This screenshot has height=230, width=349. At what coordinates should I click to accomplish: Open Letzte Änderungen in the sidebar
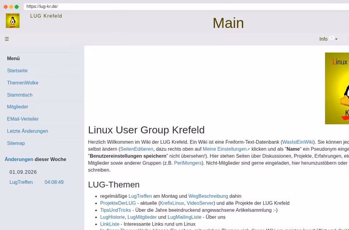click(27, 131)
